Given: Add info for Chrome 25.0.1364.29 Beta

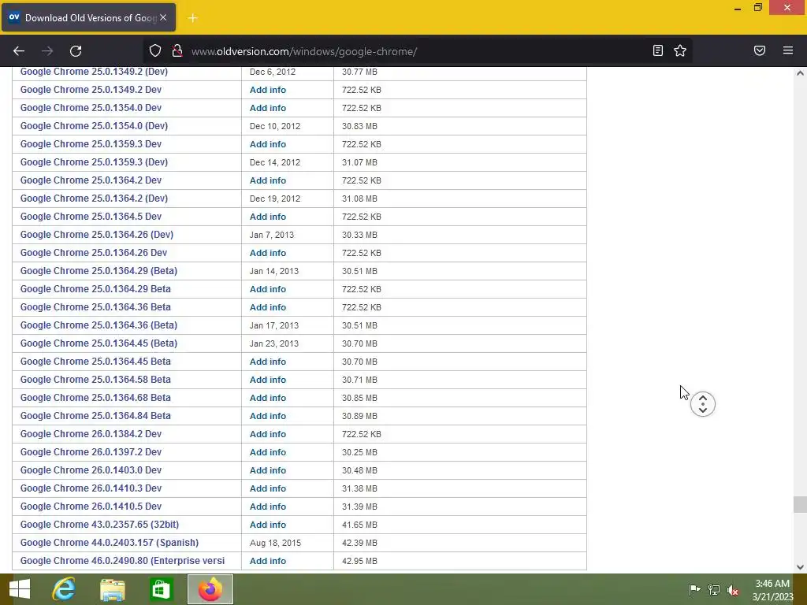Looking at the screenshot, I should 268,289.
